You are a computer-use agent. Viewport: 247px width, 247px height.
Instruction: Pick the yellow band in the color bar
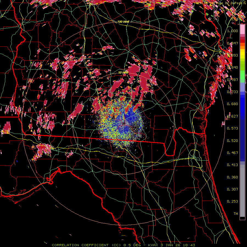point(242,54)
